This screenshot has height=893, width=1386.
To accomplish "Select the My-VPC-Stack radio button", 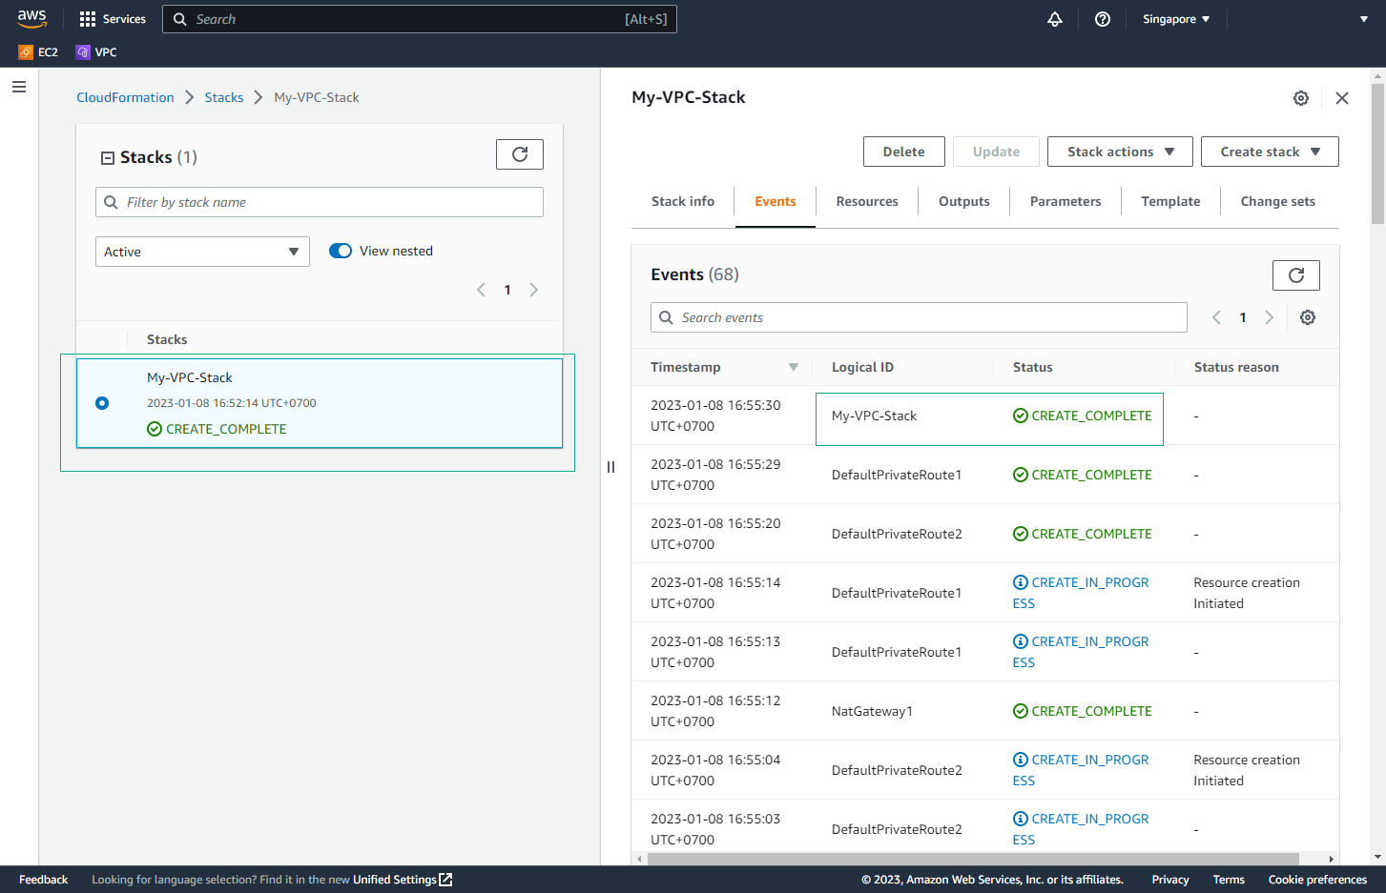I will coord(102,403).
